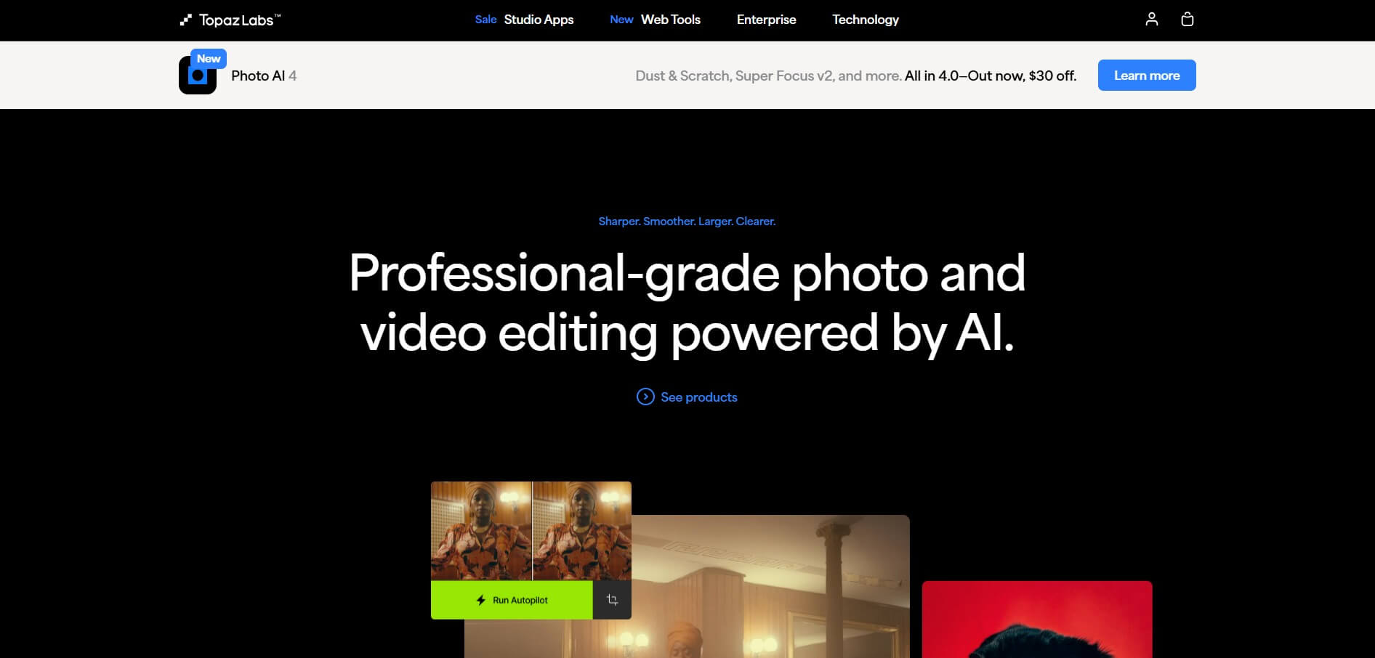Click the blue New badge on Photo AI
Viewport: 1375px width, 658px height.
click(x=209, y=59)
